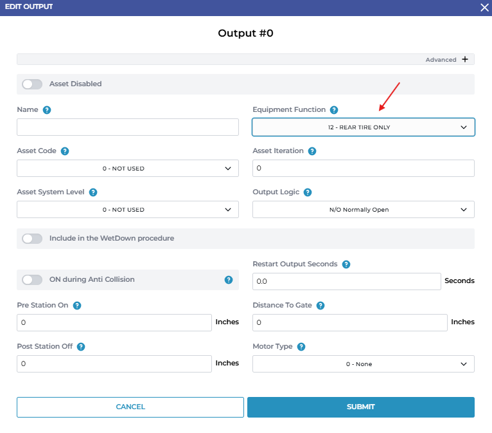492x433 pixels.
Task: Open the Motor Type dropdown
Action: (x=363, y=364)
